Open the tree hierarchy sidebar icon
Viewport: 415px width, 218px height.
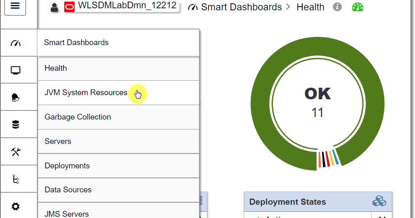pyautogui.click(x=16, y=179)
